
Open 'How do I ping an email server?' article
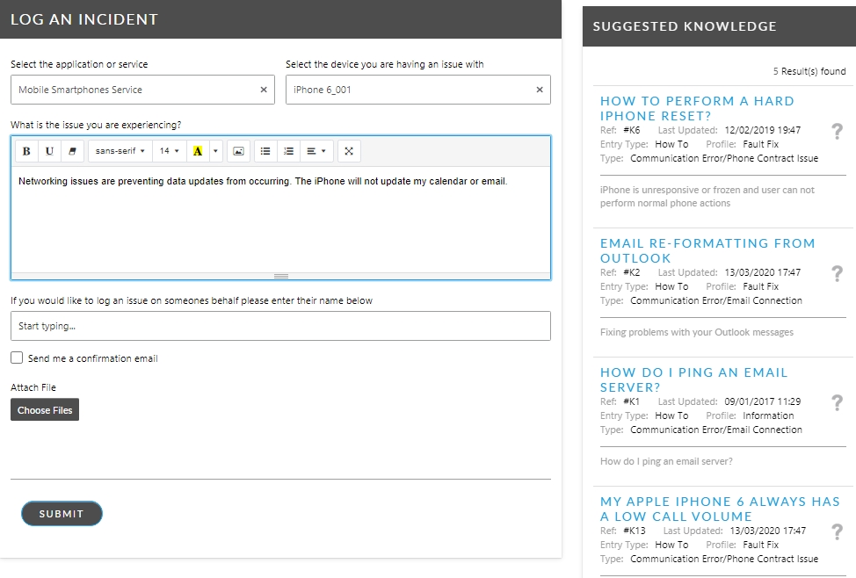(x=693, y=379)
